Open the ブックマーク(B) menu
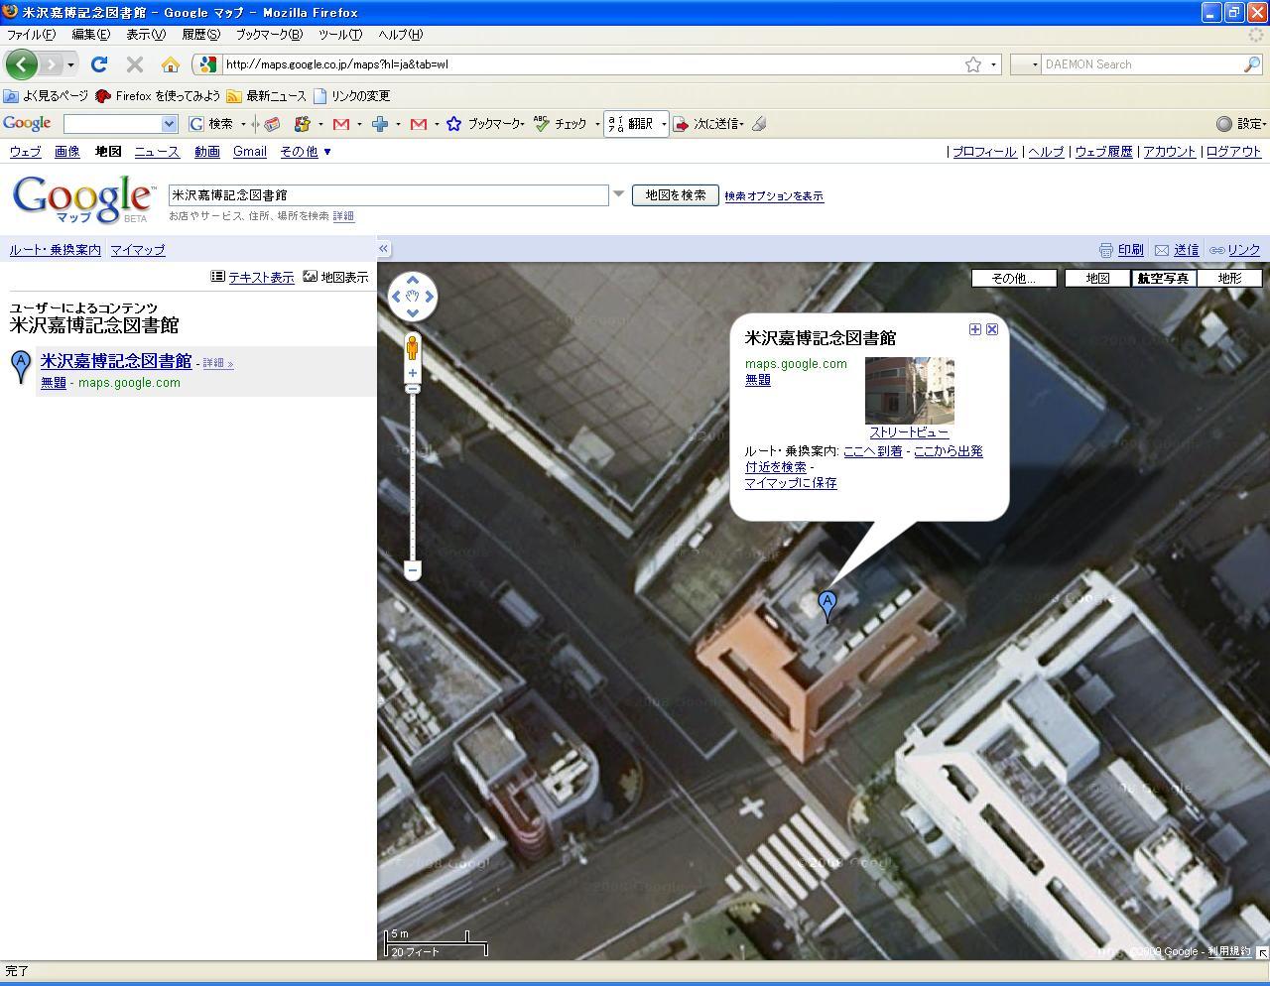This screenshot has width=1270, height=986. pyautogui.click(x=268, y=35)
